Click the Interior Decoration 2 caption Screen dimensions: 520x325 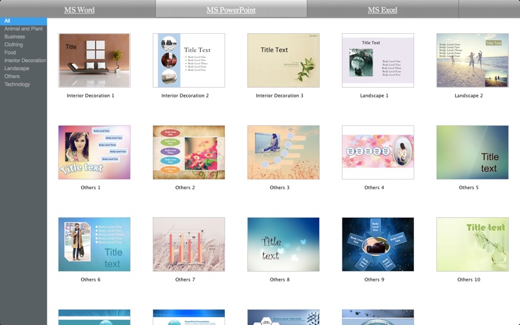coord(185,96)
